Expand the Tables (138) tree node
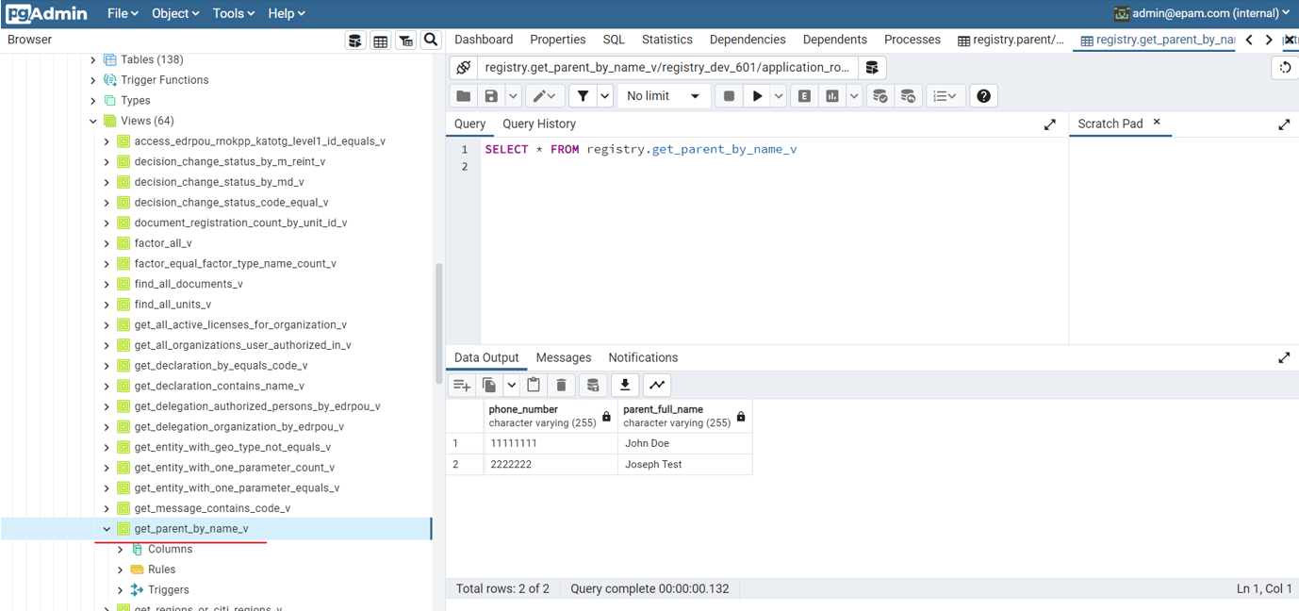This screenshot has height=611, width=1299. coord(93,60)
